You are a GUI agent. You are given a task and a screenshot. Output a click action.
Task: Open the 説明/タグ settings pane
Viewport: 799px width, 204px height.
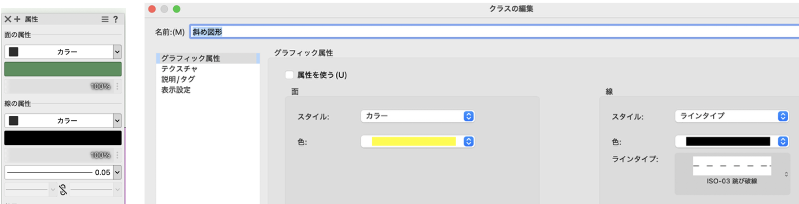[x=178, y=79]
